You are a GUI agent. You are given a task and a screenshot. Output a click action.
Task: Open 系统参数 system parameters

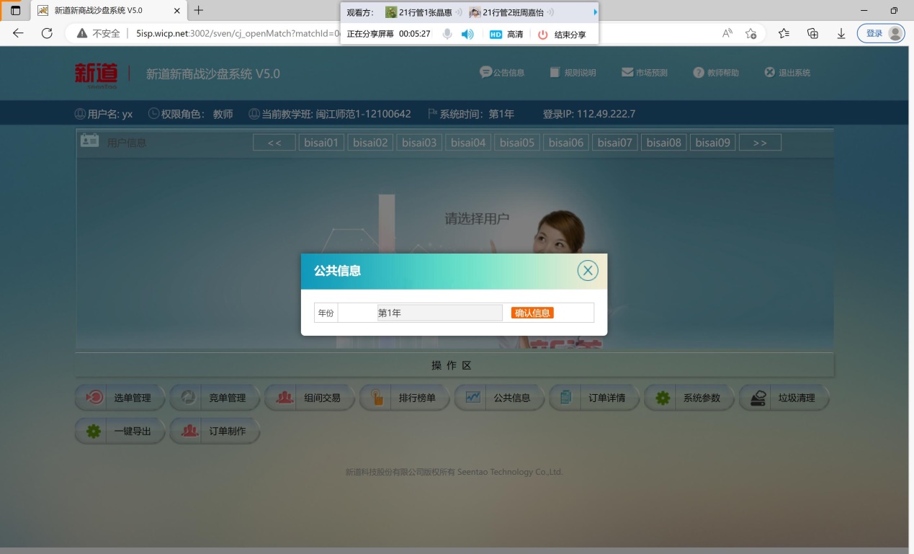click(x=689, y=398)
